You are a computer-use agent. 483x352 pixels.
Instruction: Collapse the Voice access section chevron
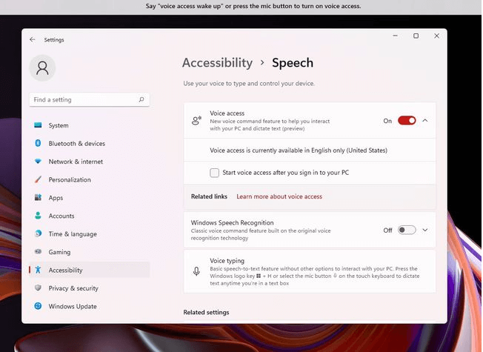(425, 121)
